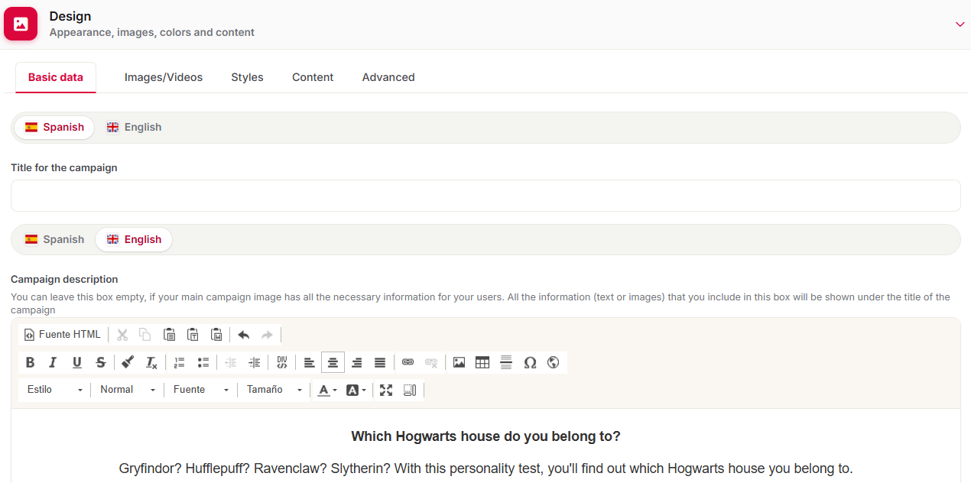Click the remove format icon

pyautogui.click(x=151, y=362)
